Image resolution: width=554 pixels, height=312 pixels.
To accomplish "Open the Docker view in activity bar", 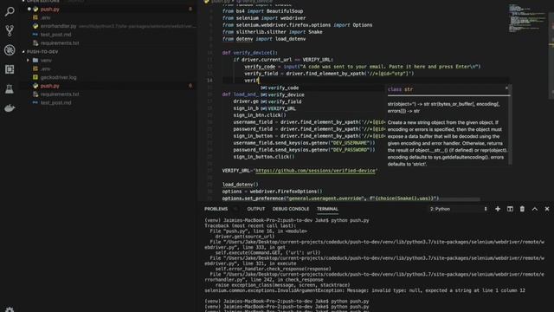I will [x=10, y=107].
